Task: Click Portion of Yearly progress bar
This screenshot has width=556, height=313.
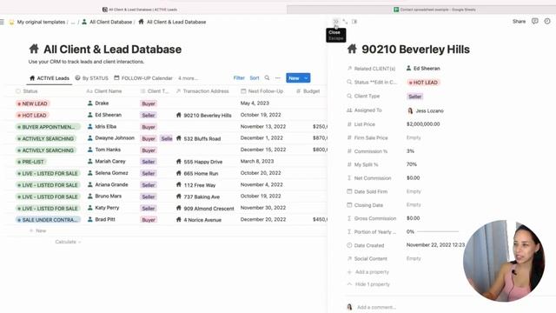Action: (438, 232)
